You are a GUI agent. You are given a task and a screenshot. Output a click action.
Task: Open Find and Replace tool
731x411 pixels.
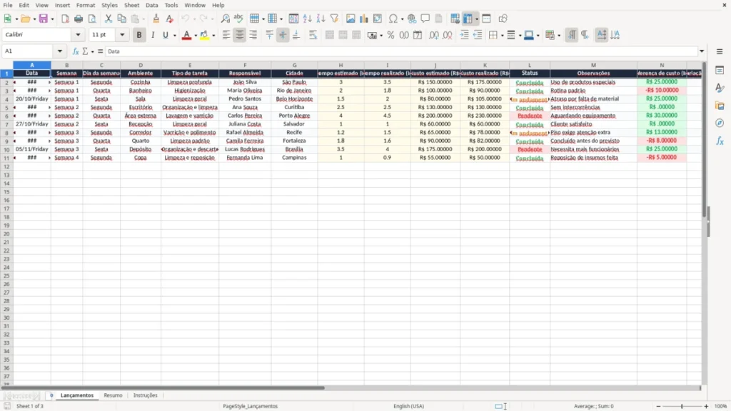[225, 19]
